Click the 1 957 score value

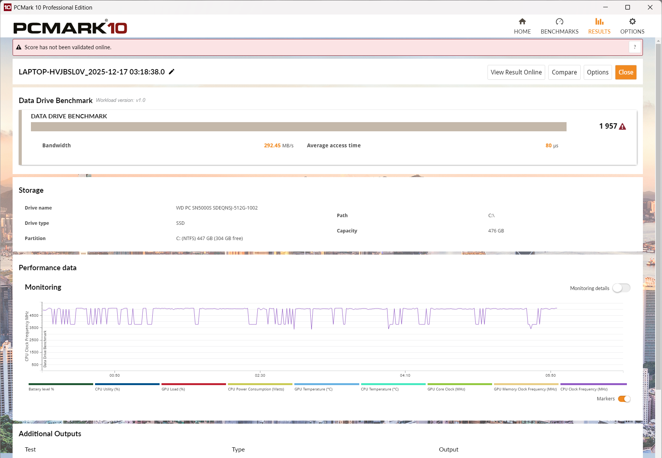pos(608,126)
